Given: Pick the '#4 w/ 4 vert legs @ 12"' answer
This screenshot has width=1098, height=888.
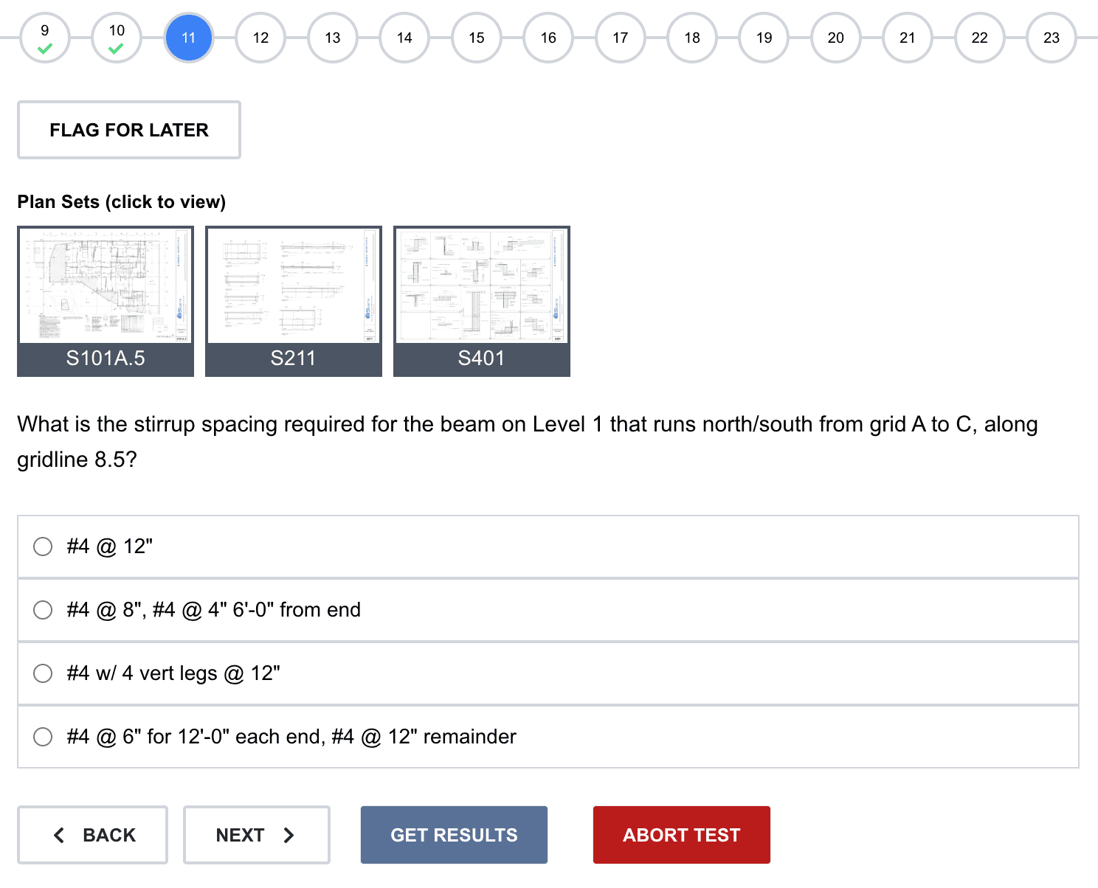Looking at the screenshot, I should [x=43, y=673].
